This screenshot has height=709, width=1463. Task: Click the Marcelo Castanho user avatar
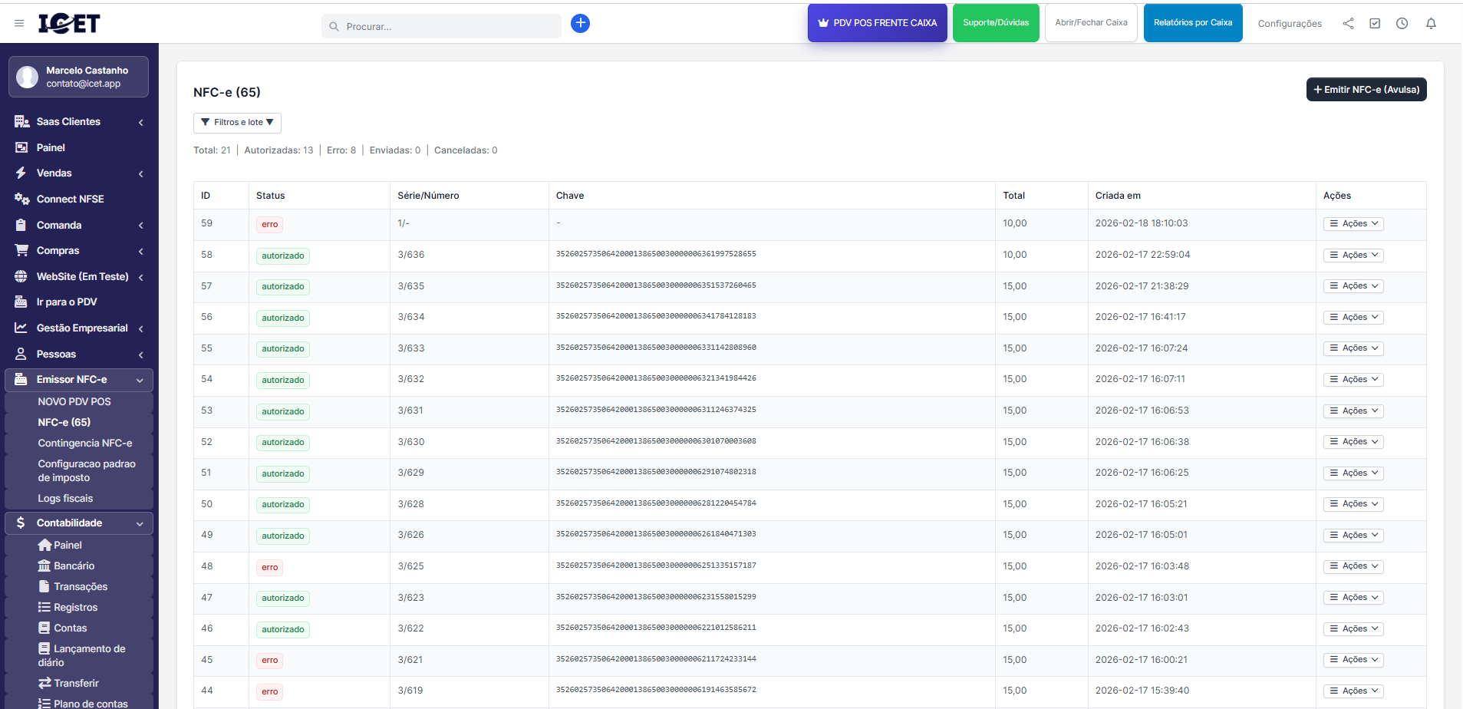pyautogui.click(x=28, y=77)
